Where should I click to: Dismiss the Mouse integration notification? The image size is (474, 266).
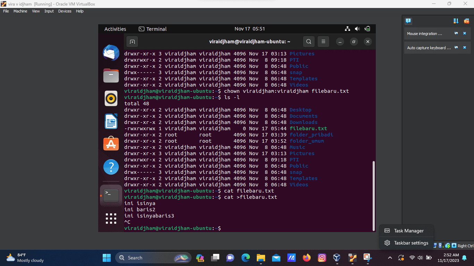[465, 34]
